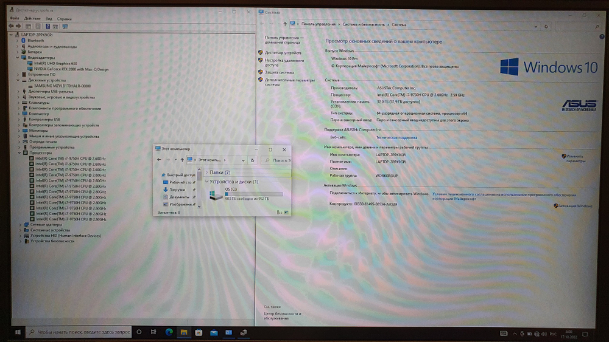Screen dimensions: 609x342
Task: Click Back arrow in Этот компьютер window
Action: coord(159,160)
